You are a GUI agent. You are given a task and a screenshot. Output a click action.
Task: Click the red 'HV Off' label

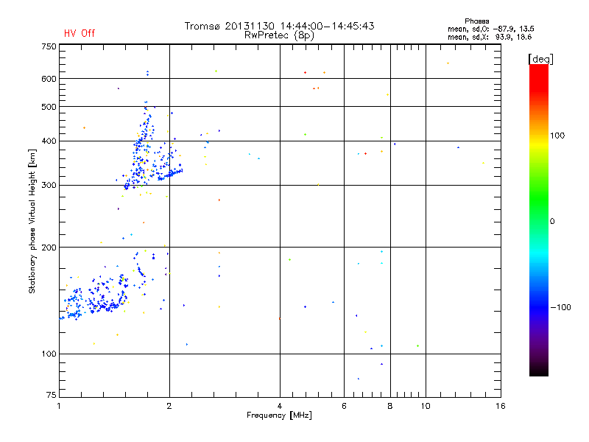point(80,33)
